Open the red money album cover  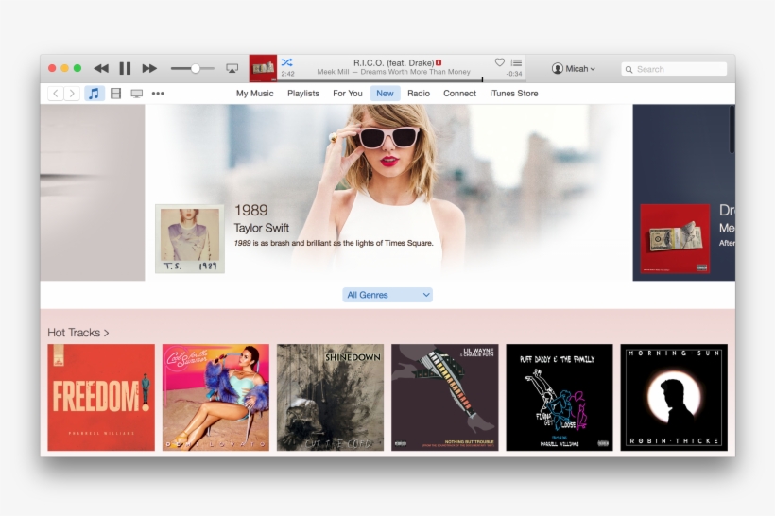point(675,239)
